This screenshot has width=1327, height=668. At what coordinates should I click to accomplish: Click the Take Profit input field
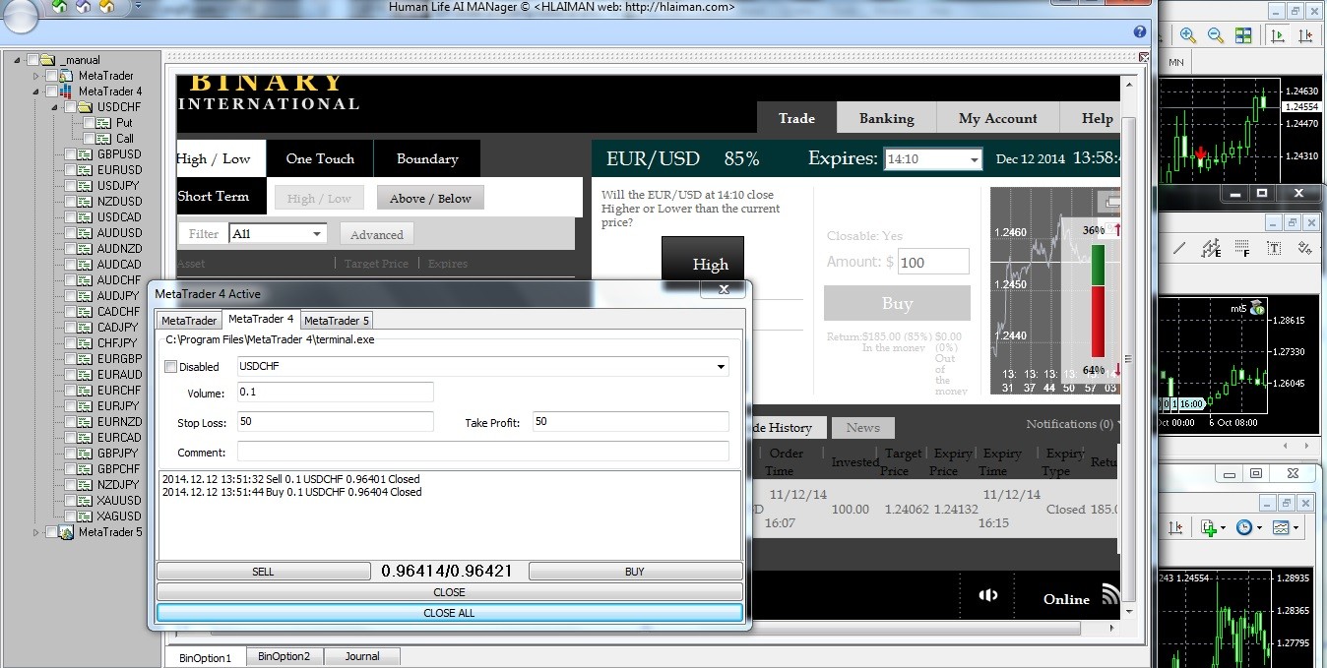[631, 422]
